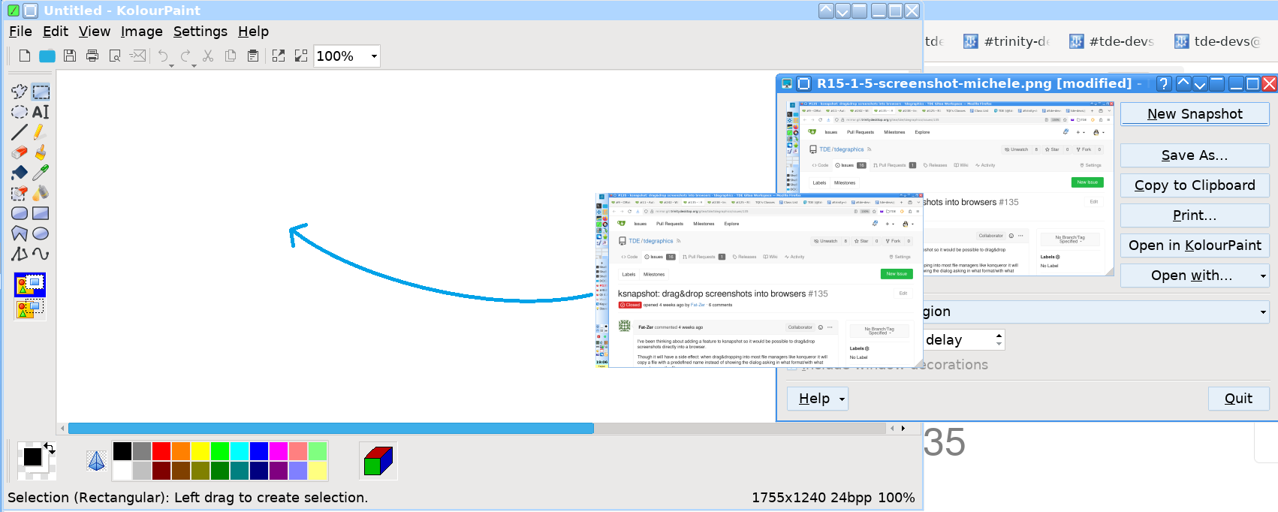
Task: Swap foreground and background colors
Action: [50, 447]
